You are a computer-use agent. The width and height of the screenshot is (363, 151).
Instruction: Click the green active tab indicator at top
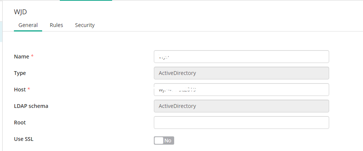[x=86, y=0]
